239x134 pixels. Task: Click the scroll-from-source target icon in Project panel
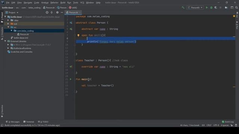(x=47, y=12)
